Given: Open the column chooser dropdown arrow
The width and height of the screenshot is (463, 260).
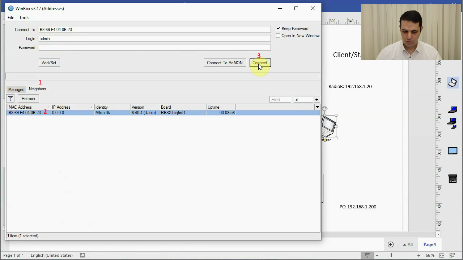Looking at the screenshot, I should 317,107.
